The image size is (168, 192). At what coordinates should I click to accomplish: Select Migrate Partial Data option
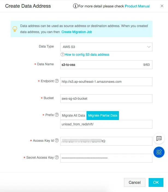[103, 116]
